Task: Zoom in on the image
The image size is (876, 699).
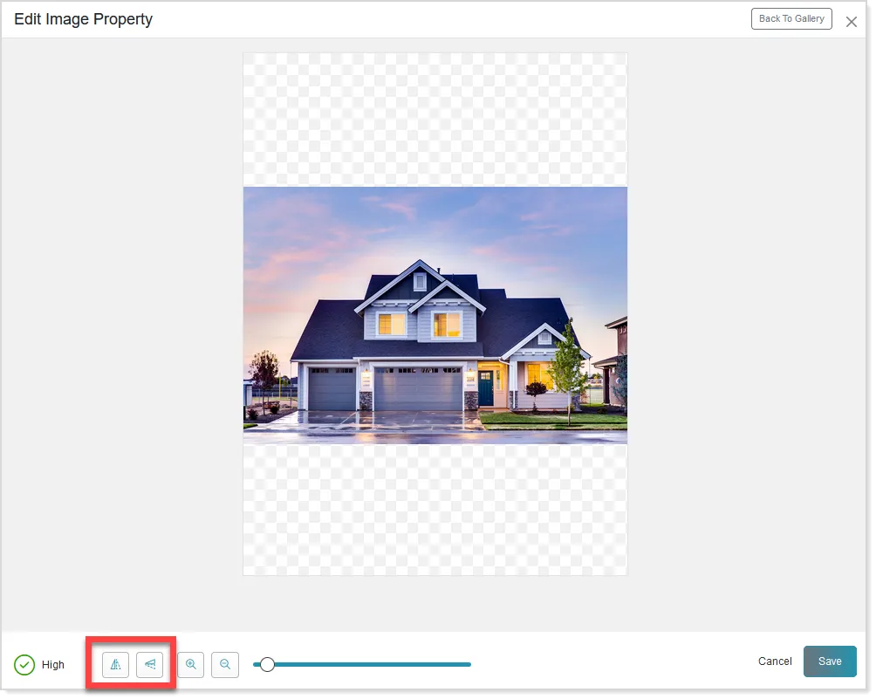Action: pos(191,664)
